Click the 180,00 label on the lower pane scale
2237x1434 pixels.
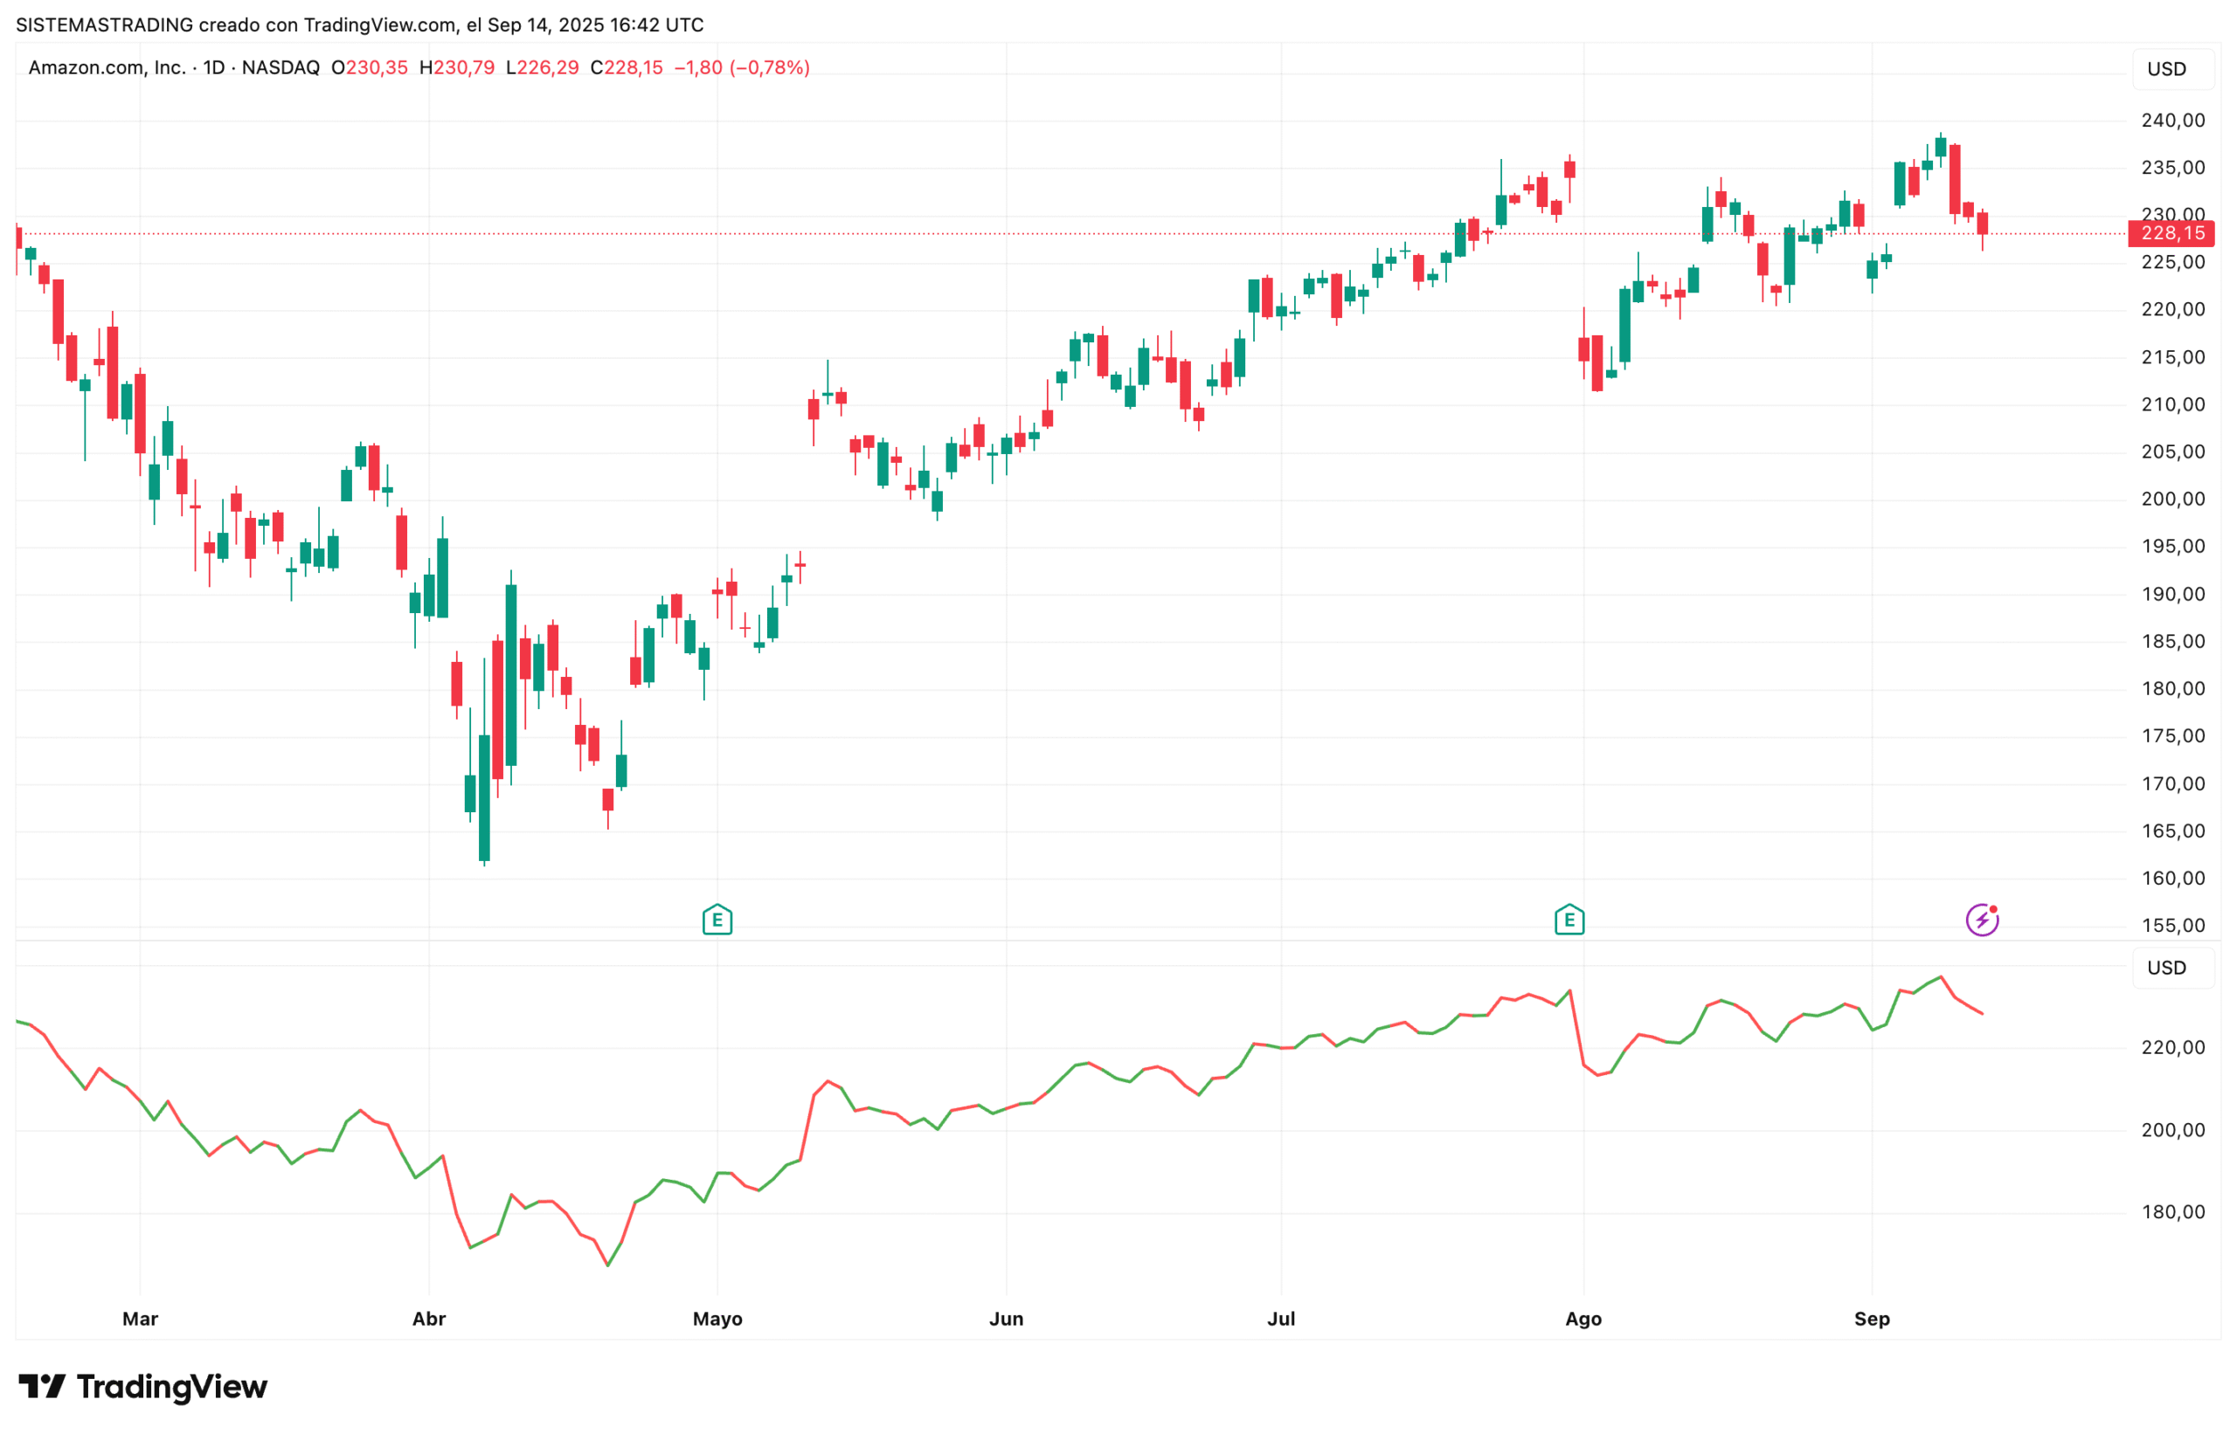pos(2171,1211)
